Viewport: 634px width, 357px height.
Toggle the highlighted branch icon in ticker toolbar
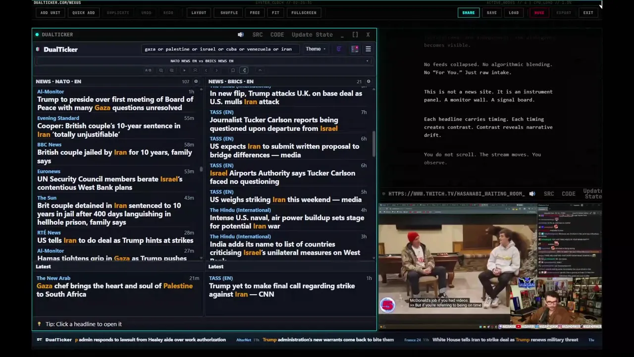pos(244,70)
